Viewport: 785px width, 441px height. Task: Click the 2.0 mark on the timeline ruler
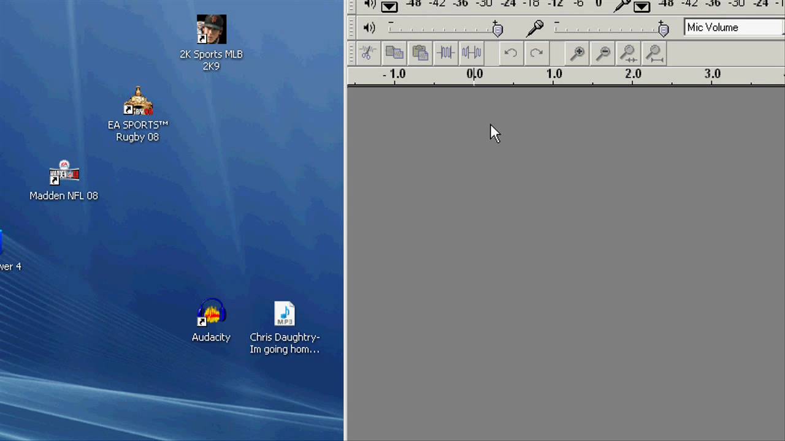633,73
